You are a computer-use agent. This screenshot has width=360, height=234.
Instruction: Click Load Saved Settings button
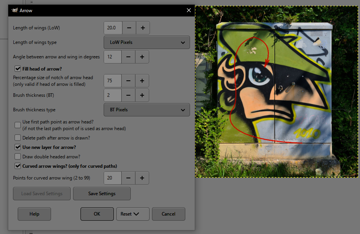click(42, 194)
